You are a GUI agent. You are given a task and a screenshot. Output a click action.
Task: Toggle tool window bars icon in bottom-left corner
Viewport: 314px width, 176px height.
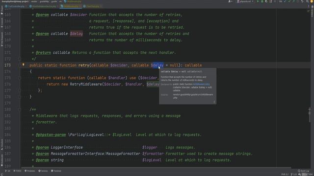point(2,174)
